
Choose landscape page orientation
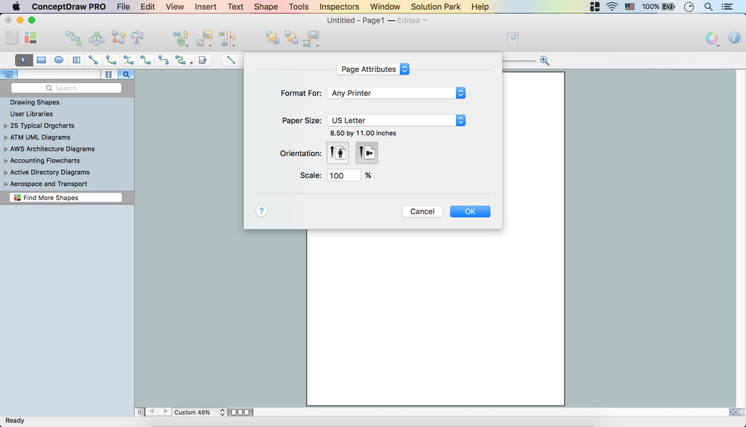(x=366, y=153)
